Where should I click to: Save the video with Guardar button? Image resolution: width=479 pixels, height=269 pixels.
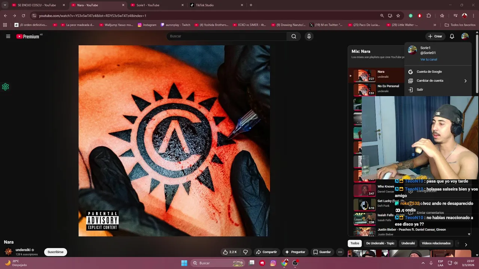pyautogui.click(x=322, y=252)
